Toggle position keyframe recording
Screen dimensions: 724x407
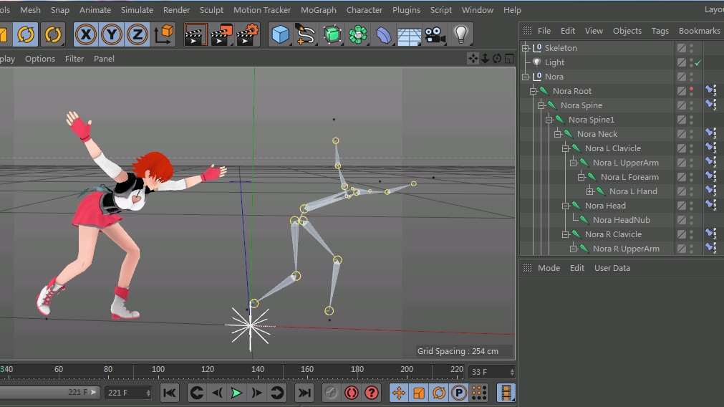click(399, 393)
